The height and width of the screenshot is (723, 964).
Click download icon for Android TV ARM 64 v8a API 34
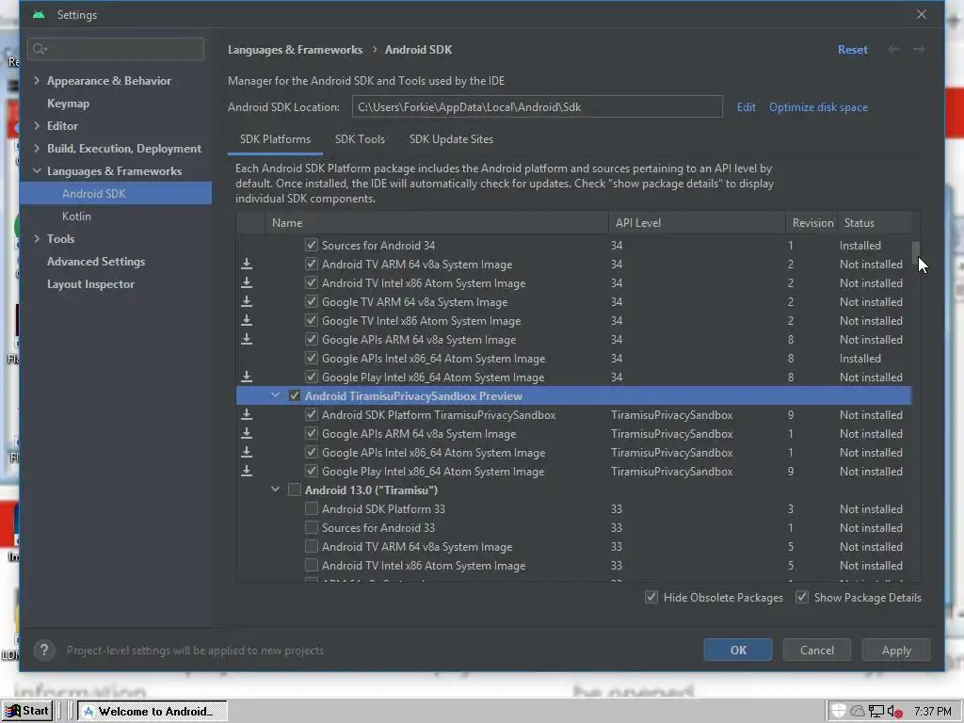[x=247, y=265]
